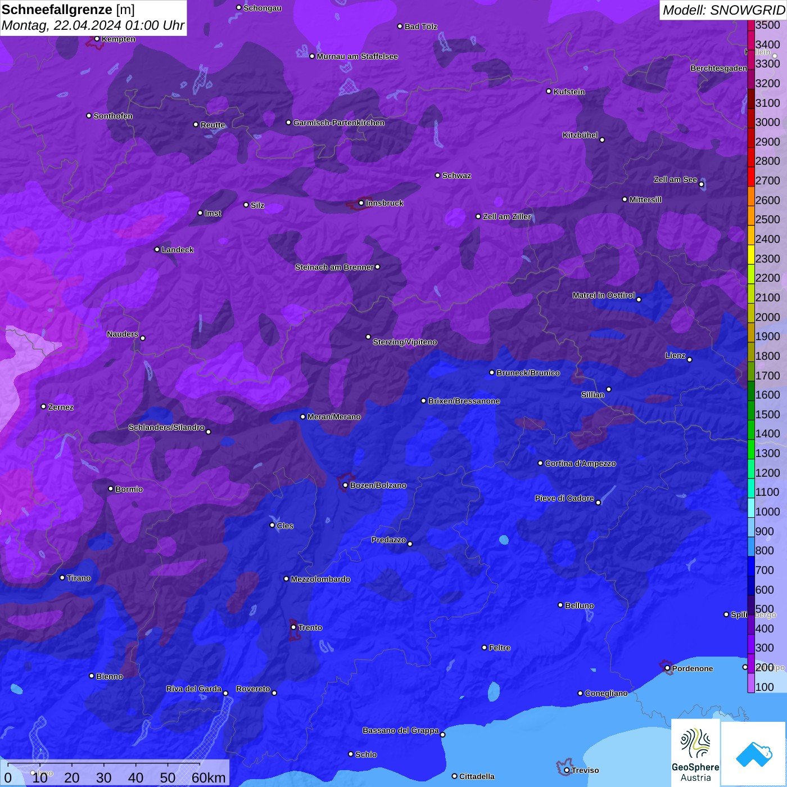Click the Reutte label
Screen dimensions: 787x787
[212, 125]
